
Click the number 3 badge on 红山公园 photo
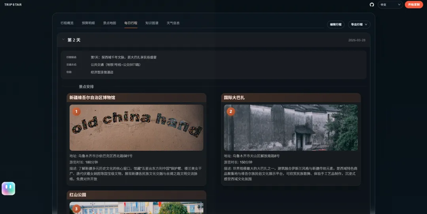tap(76, 209)
